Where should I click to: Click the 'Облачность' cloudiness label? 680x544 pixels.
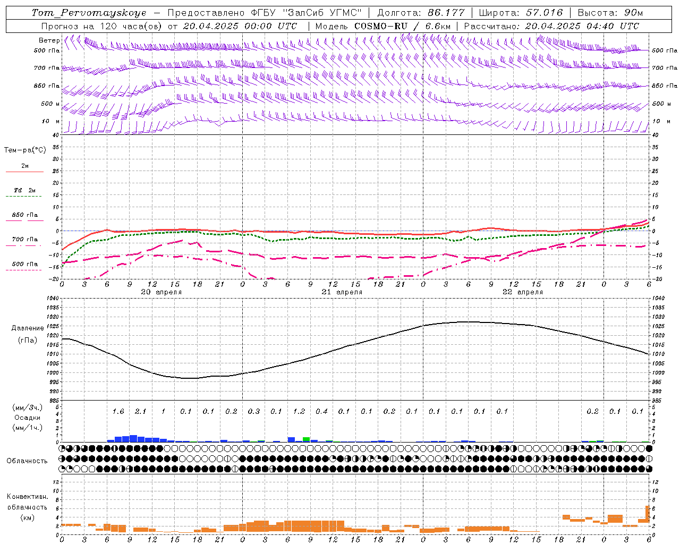(x=27, y=461)
